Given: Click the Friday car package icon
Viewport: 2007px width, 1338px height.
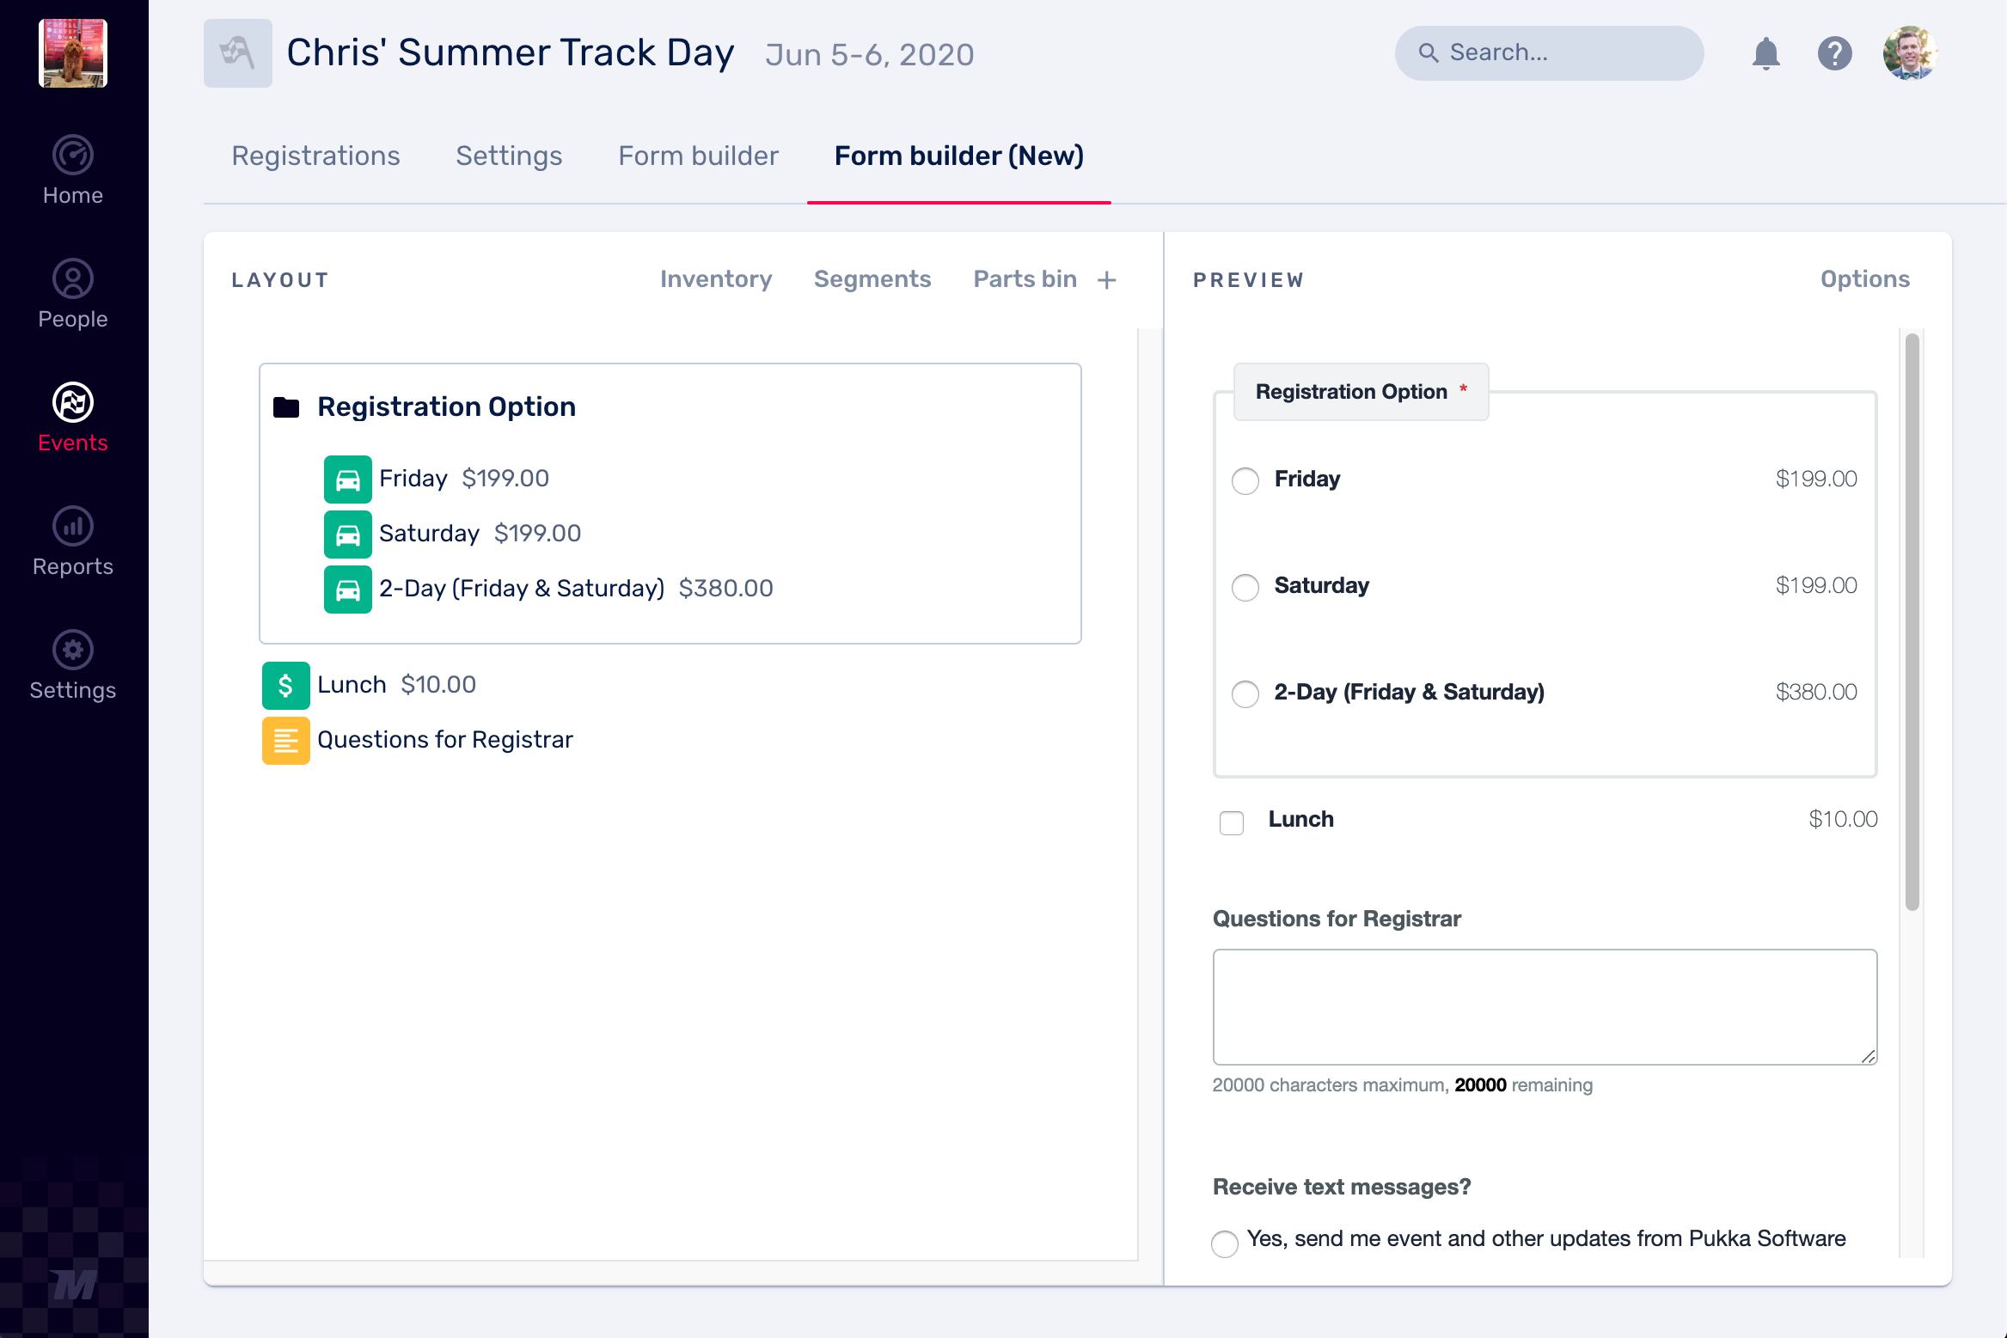Looking at the screenshot, I should click(348, 479).
